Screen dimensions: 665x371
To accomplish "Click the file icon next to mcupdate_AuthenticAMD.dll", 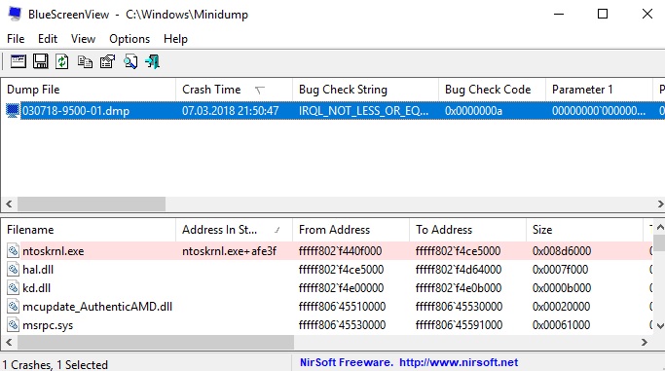I will pos(14,306).
